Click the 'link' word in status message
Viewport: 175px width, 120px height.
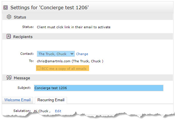click(x=67, y=27)
